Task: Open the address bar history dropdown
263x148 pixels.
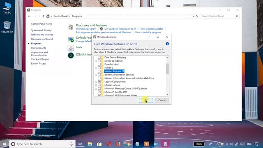Action: pos(193,16)
